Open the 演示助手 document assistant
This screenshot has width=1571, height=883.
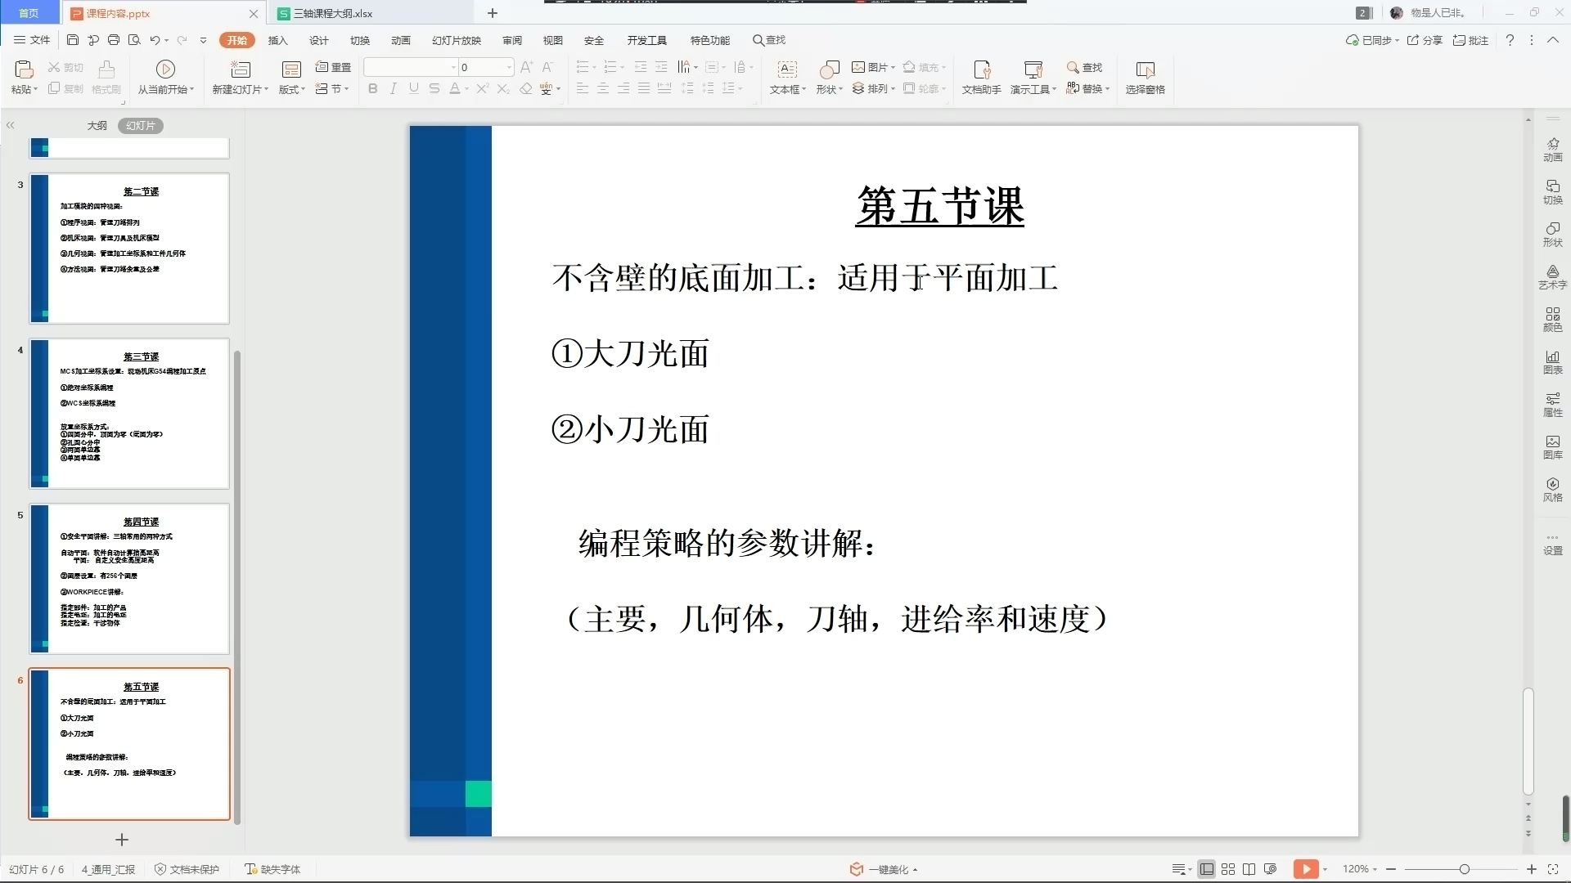coord(979,78)
